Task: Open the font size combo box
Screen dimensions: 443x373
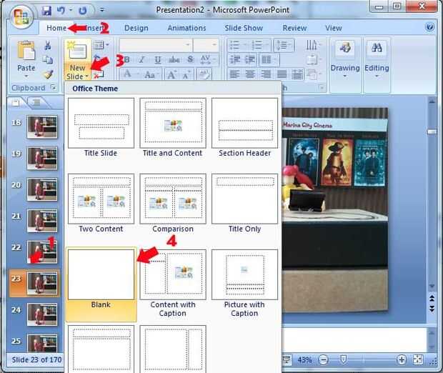Action: click(206, 44)
